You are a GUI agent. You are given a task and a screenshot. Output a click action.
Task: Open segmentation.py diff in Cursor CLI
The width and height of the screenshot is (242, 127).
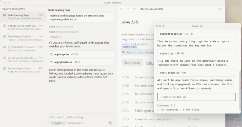point(196,34)
